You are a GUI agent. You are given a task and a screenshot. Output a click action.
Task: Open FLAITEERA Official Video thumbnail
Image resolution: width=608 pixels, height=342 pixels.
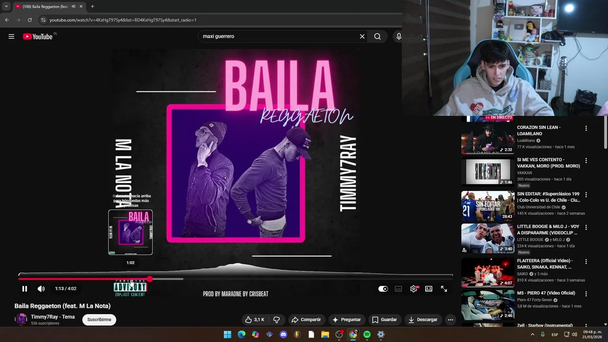point(487,273)
